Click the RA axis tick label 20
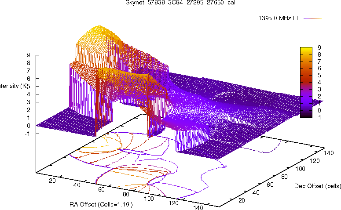This screenshot has width=341, height=210. coord(52,181)
